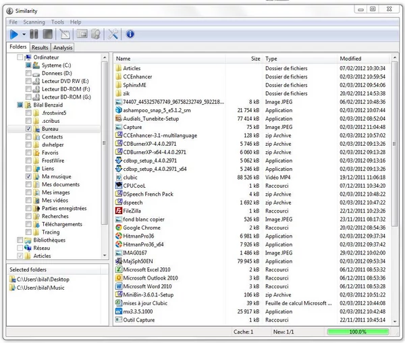Sort file list by Name column
This screenshot has width=405, height=343.
(170, 59)
